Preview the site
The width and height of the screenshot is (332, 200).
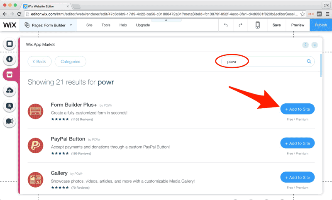[298, 25]
